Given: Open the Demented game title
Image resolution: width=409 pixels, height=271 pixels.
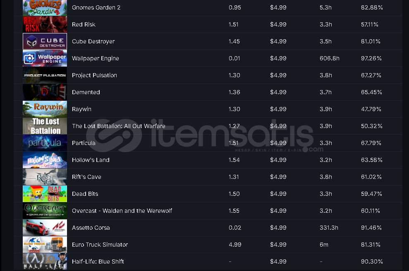Looking at the screenshot, I should [86, 92].
